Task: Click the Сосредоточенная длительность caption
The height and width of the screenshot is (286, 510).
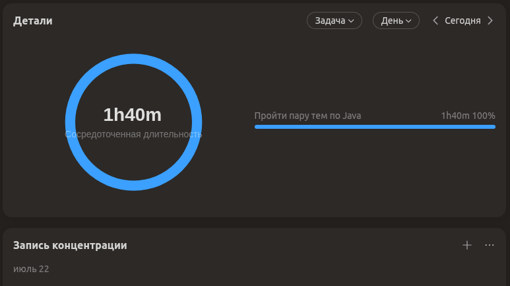Action: 133,134
